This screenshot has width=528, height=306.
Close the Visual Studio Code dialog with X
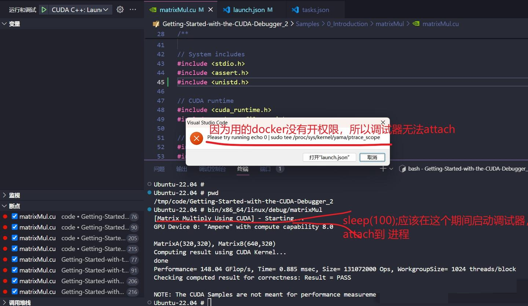tap(383, 122)
